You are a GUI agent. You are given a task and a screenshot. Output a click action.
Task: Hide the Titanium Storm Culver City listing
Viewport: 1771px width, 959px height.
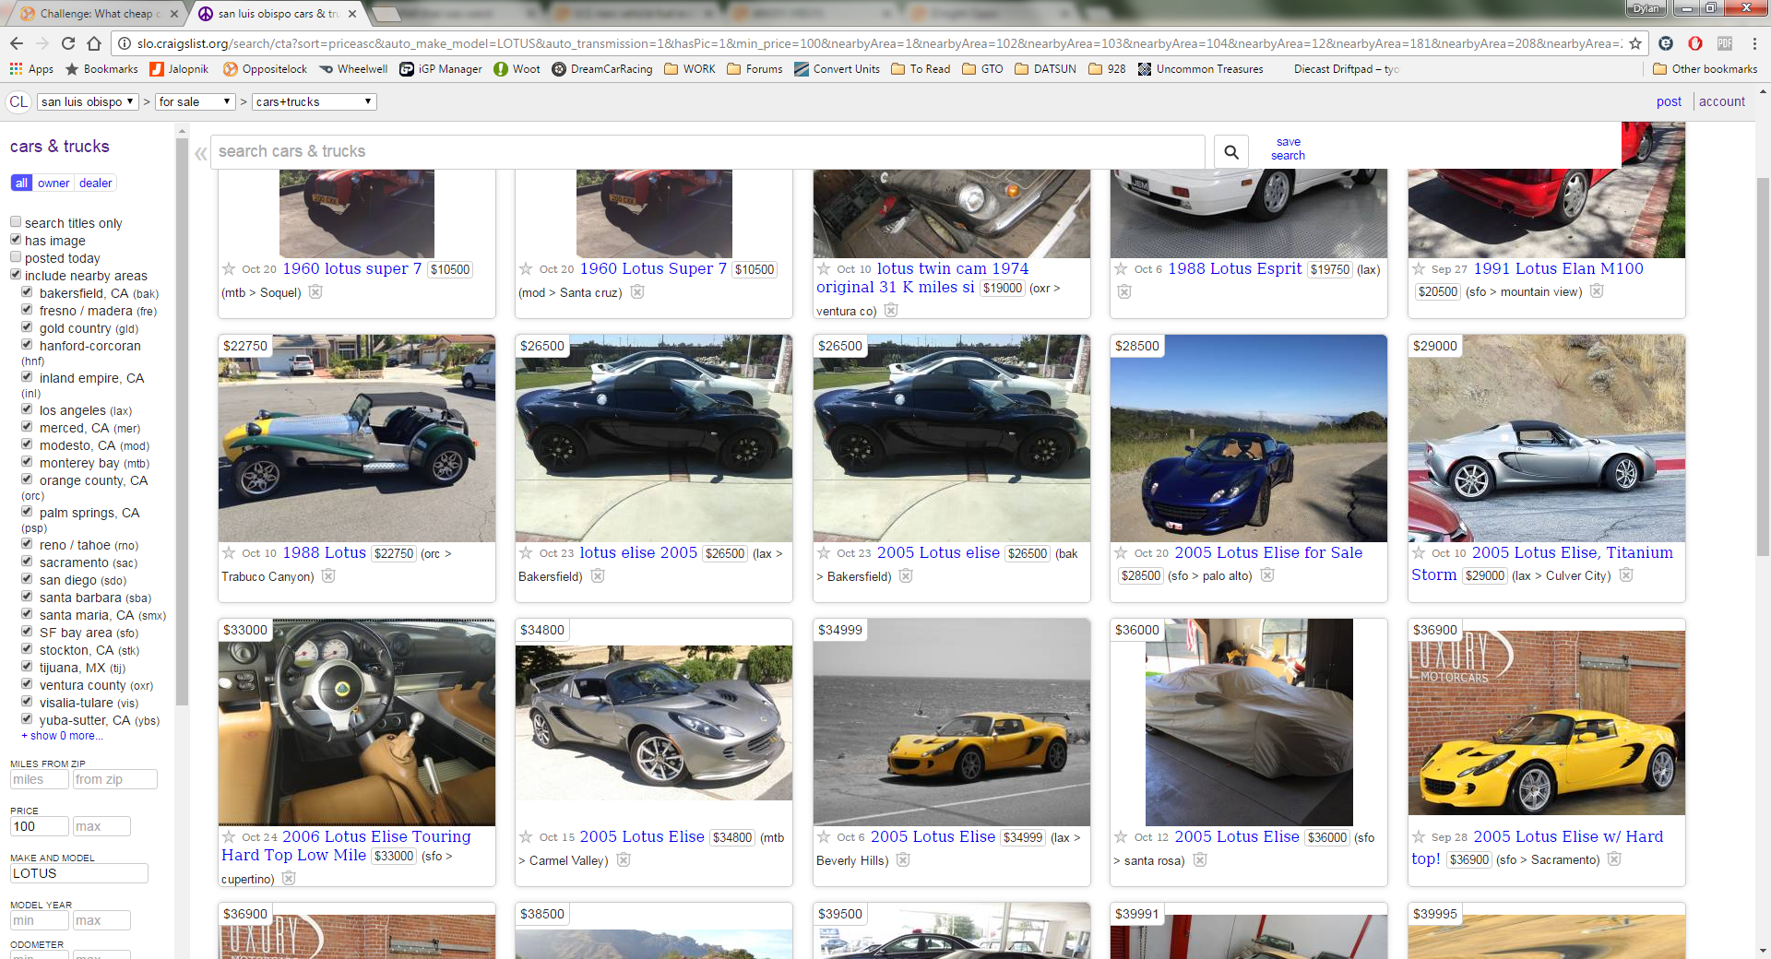(1626, 575)
